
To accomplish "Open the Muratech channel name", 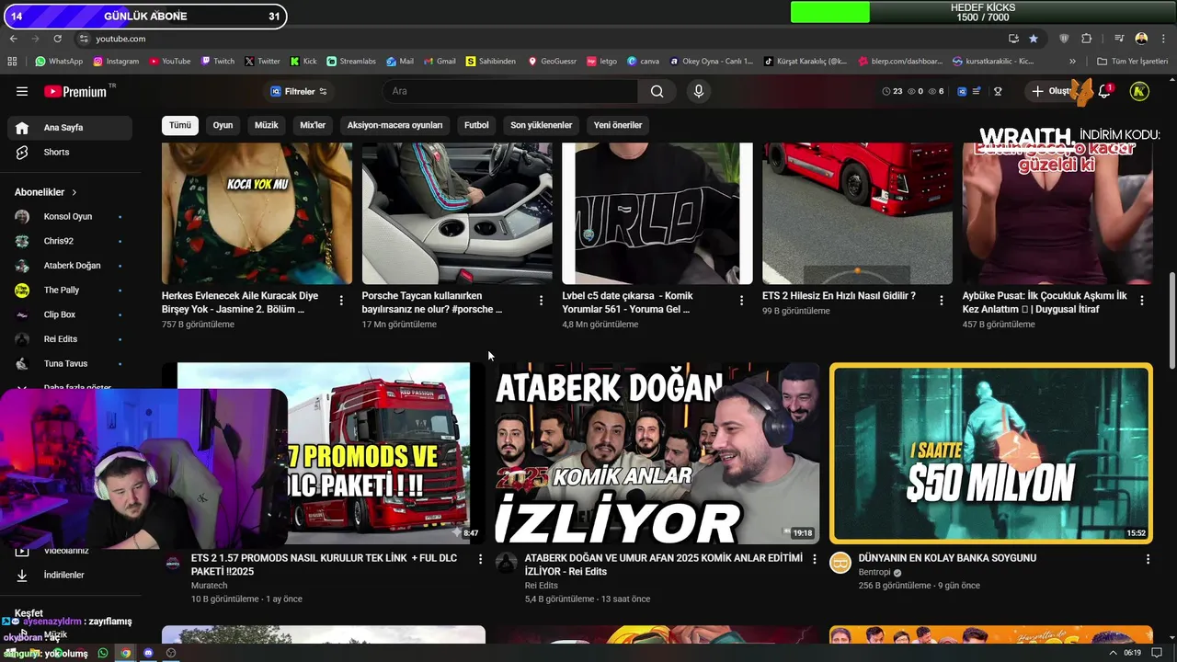I will coord(209,586).
